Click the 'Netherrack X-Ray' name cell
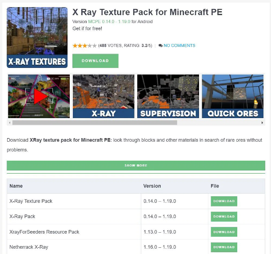Screen dimensions: 271x254 click(x=74, y=247)
